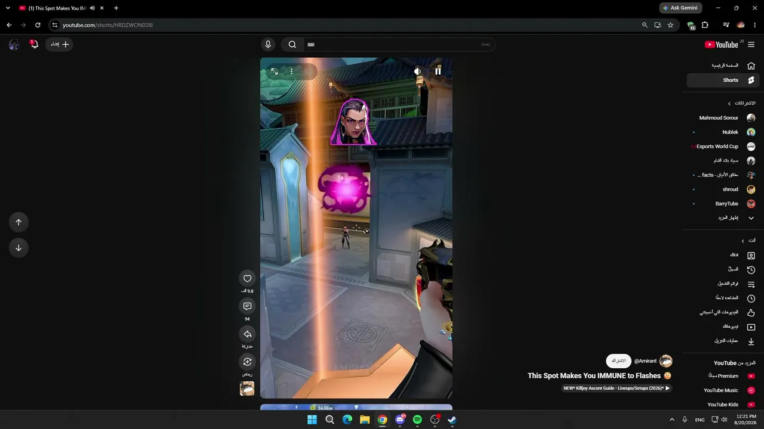The height and width of the screenshot is (429, 764).
Task: Open the Home page in sidebar
Action: tap(723, 66)
